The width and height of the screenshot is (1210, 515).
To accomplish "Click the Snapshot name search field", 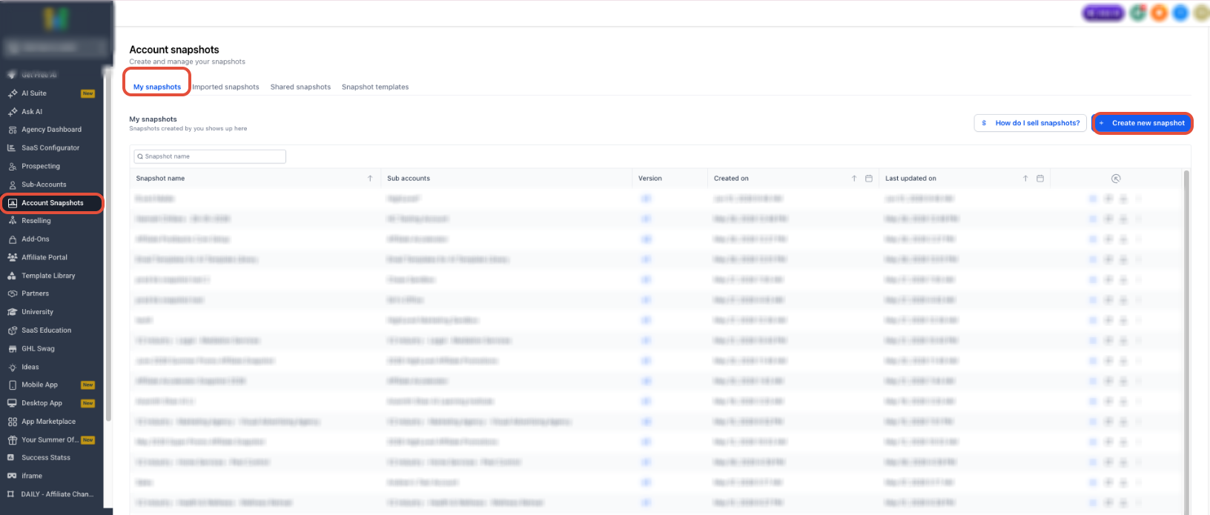I will (210, 156).
